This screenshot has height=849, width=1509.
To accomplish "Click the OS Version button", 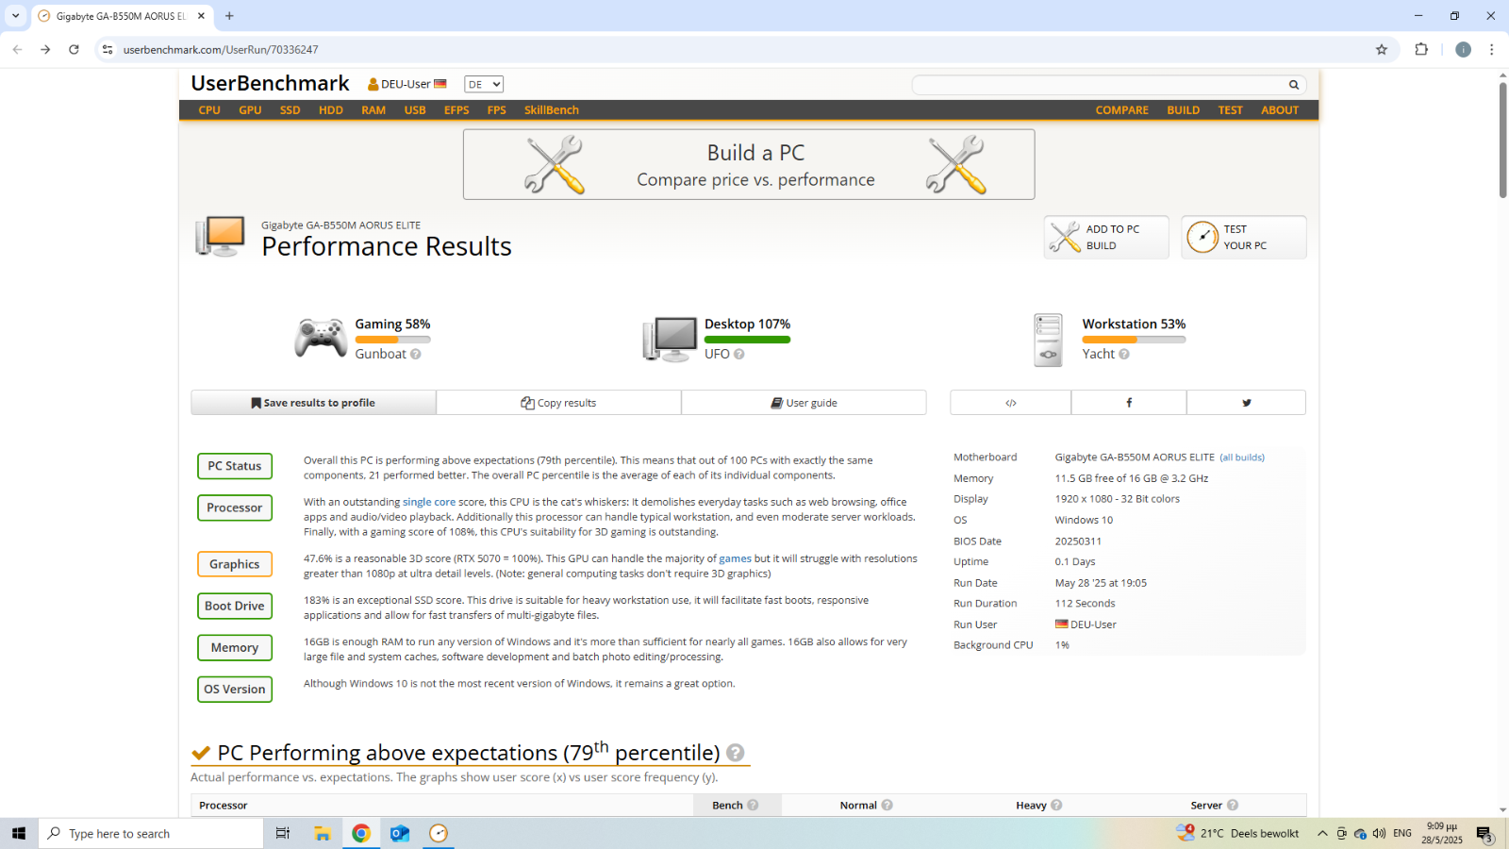I will [x=235, y=690].
